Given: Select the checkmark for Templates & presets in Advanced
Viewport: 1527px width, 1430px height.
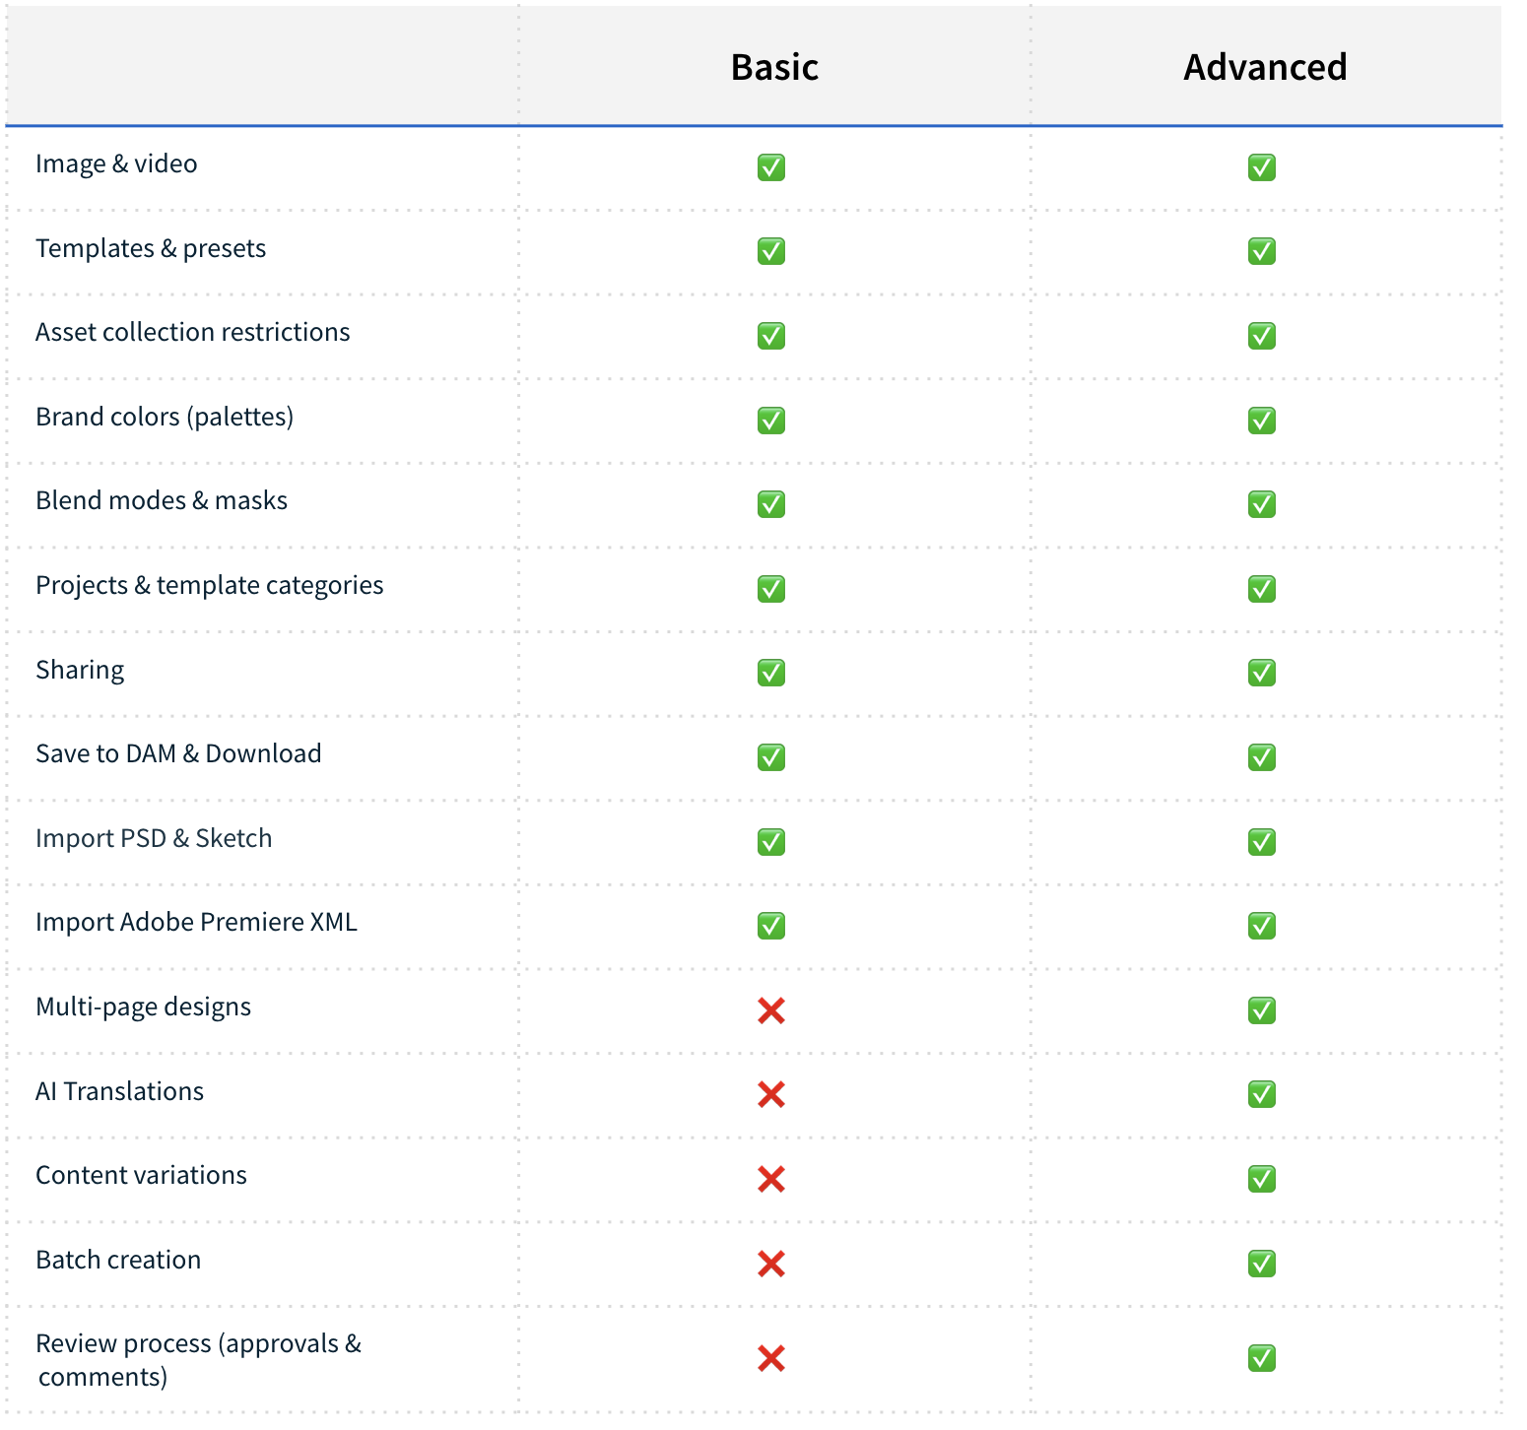Looking at the screenshot, I should 1262,251.
